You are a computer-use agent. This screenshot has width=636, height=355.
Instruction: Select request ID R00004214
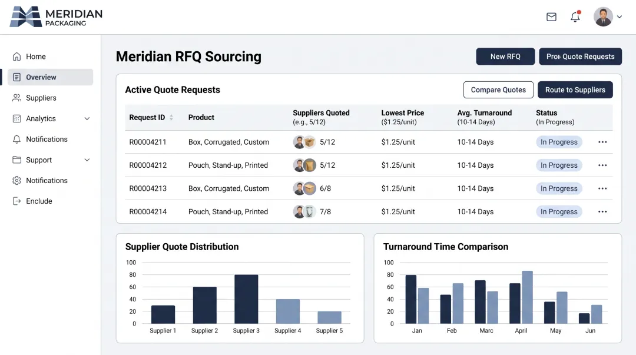click(x=148, y=211)
